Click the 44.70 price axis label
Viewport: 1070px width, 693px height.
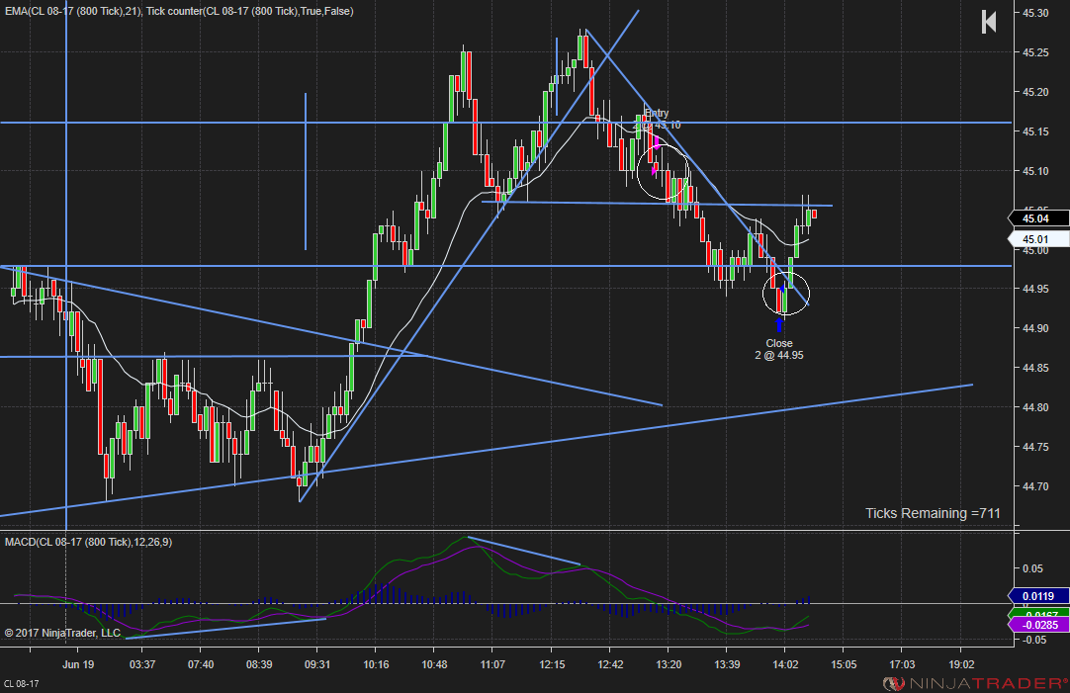[1035, 486]
